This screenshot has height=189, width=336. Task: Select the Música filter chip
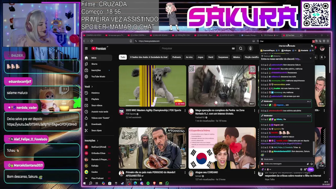coord(237,57)
